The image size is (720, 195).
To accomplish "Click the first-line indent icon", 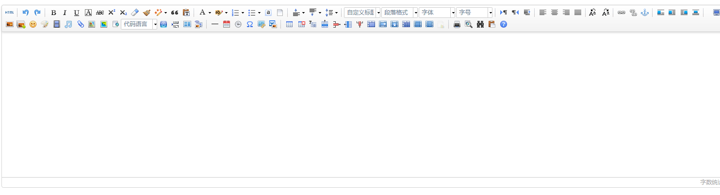I will click(x=527, y=13).
